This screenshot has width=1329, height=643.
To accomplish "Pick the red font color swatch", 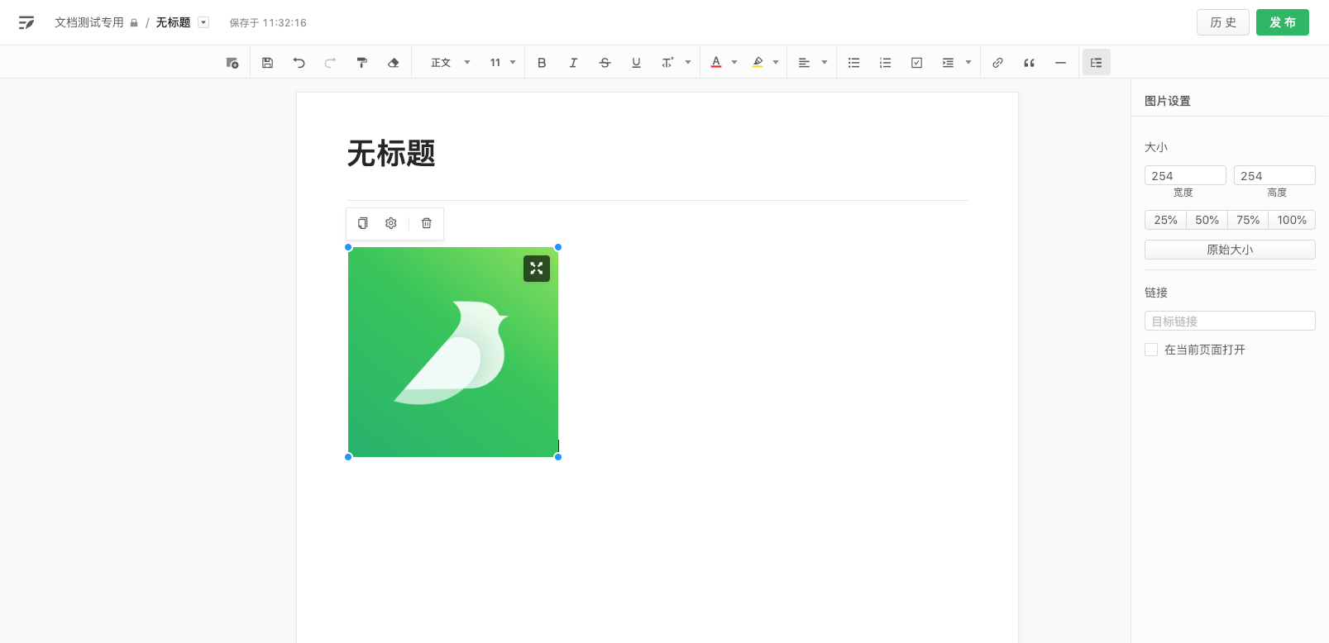I will (x=716, y=63).
